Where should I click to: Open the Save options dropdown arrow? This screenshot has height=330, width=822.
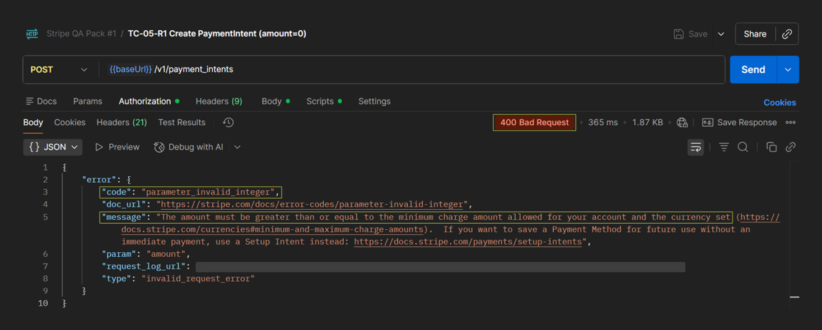(721, 34)
